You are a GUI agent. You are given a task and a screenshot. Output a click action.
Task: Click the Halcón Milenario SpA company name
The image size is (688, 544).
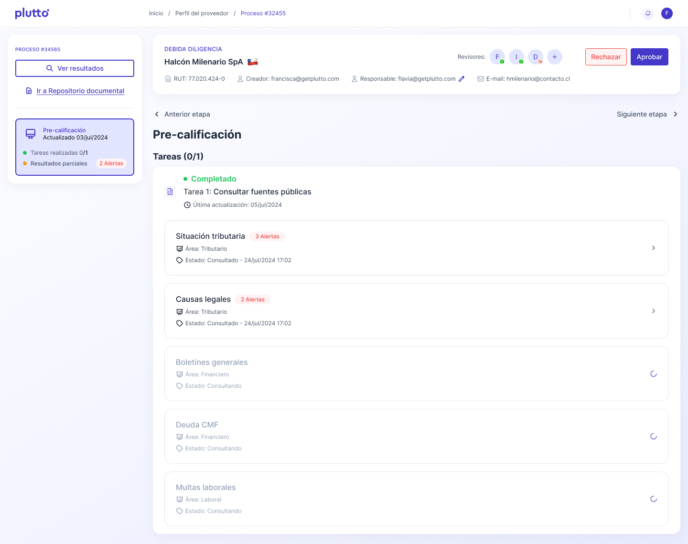click(x=204, y=62)
